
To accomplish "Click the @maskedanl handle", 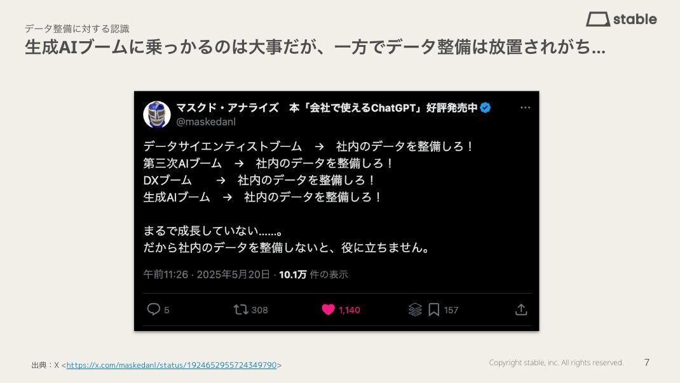I will pos(206,122).
